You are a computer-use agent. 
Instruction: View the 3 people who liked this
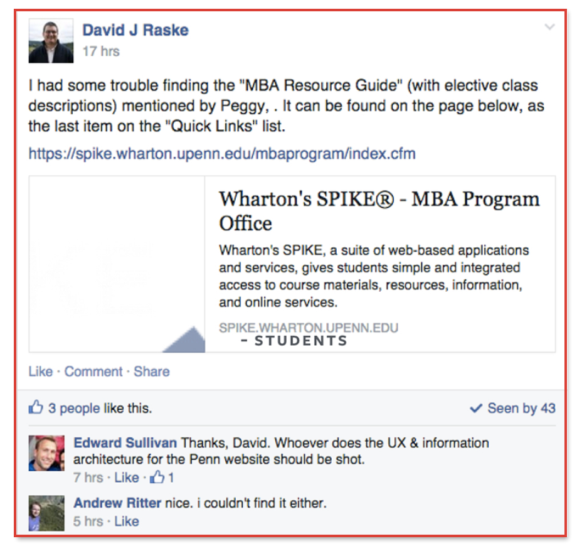point(74,409)
